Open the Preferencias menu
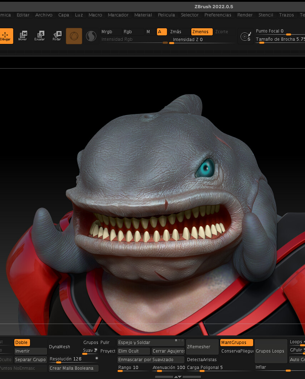Screen dimensions: 305x379 (218, 15)
